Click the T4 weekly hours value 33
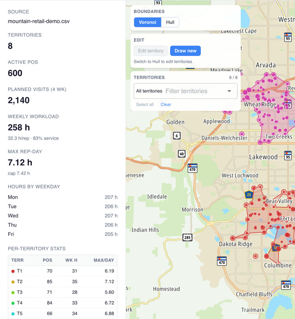Viewport: 295px width, 319px height. coord(75,303)
